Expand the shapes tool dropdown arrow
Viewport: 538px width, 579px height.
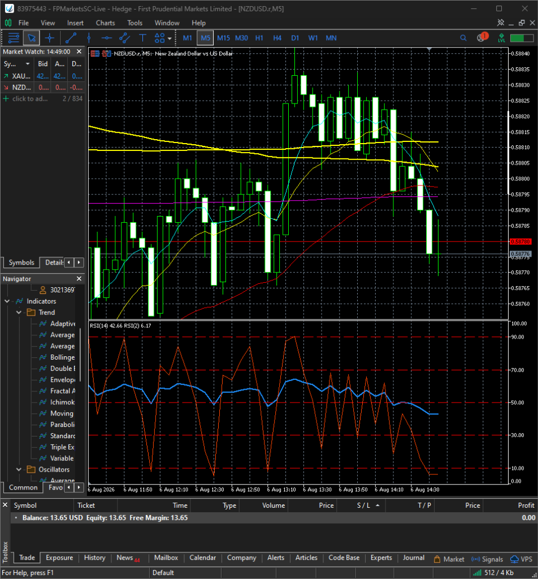click(170, 38)
